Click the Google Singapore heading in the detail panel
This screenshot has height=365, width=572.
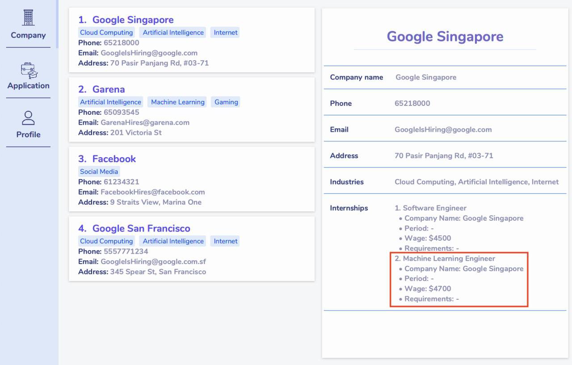(445, 37)
